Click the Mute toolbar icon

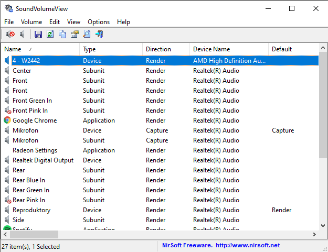pos(10,35)
